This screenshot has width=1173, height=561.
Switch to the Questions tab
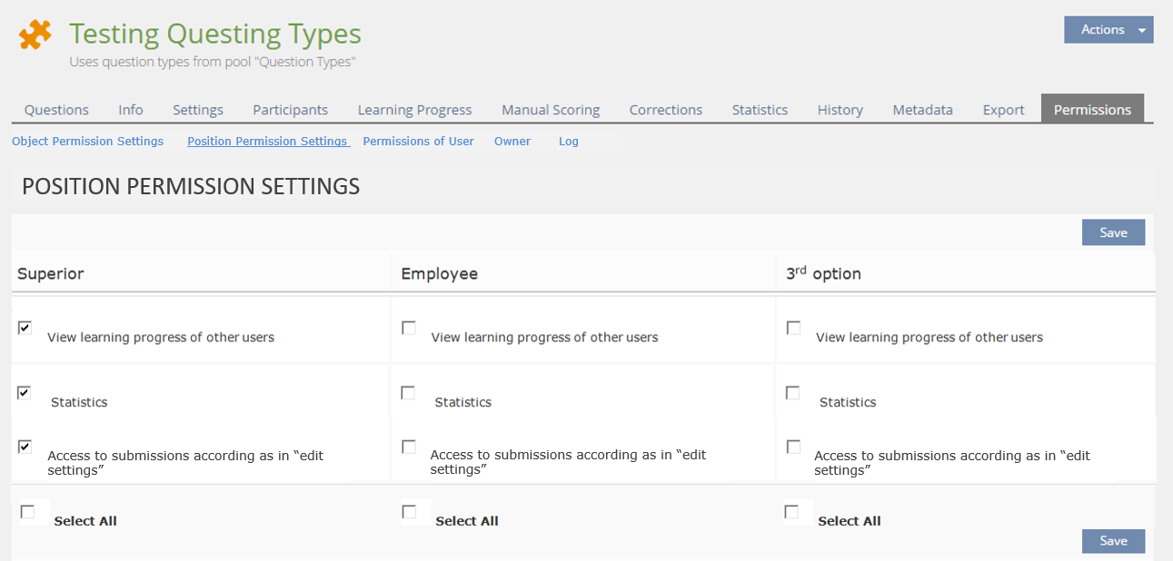(56, 110)
